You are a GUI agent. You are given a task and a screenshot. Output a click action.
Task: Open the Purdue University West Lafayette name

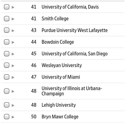point(75,30)
